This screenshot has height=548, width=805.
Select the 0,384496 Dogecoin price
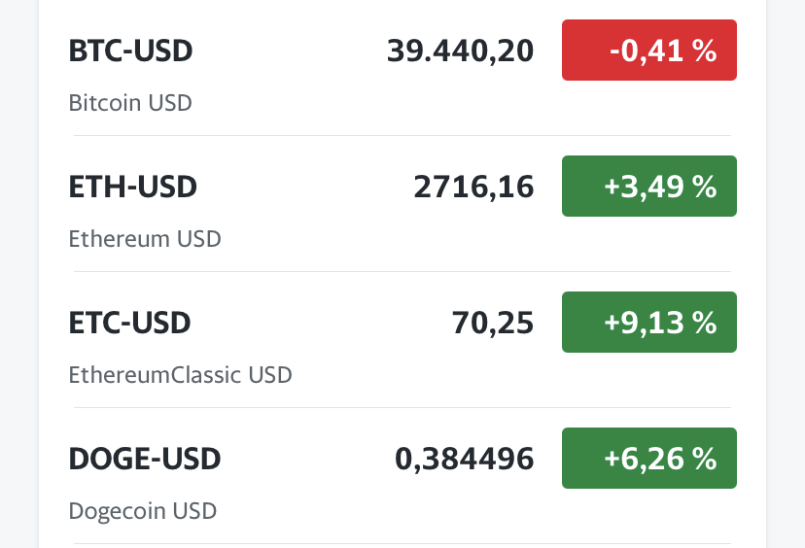[x=464, y=459]
